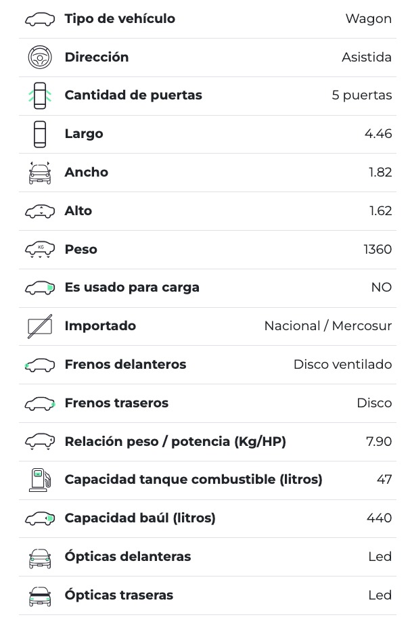410x632 pixels.
Task: Click the Largo car length icon
Action: [x=40, y=134]
